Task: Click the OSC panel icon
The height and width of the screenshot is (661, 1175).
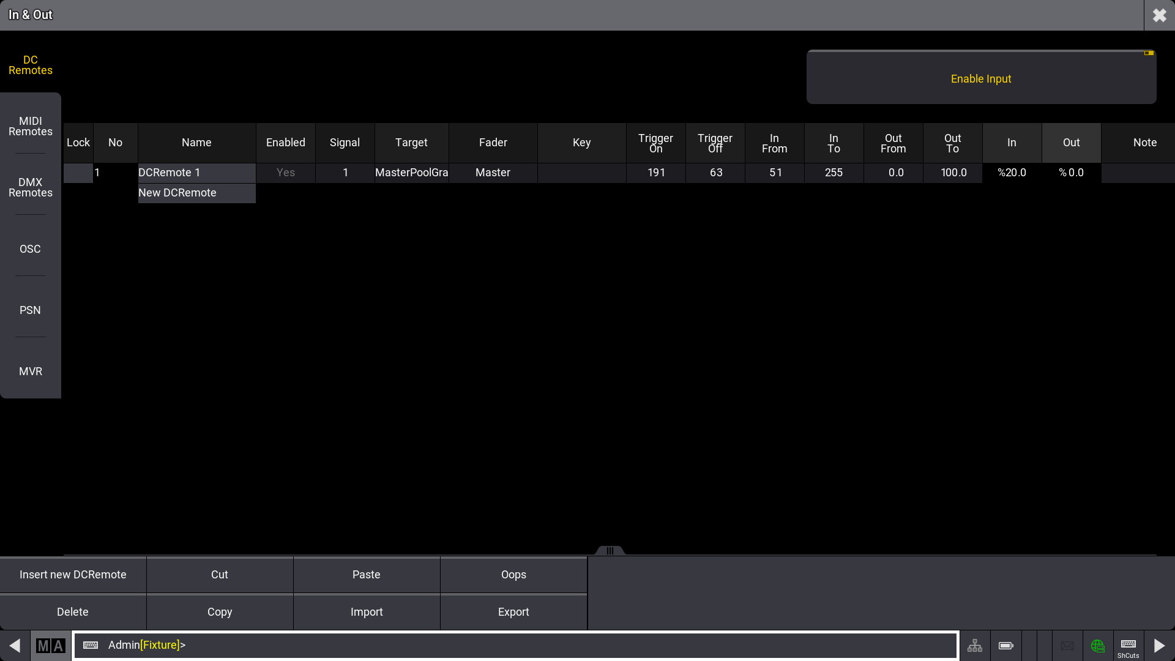Action: coord(30,248)
